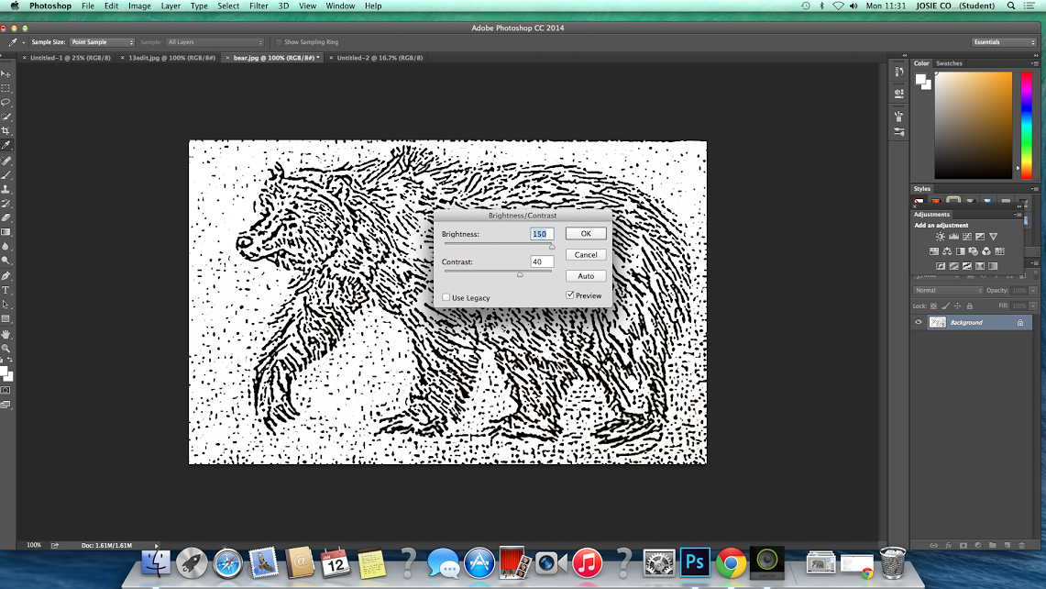Screen dimensions: 1046x589
Task: Switch to the 13edit.jpg document tab
Action: [x=171, y=58]
